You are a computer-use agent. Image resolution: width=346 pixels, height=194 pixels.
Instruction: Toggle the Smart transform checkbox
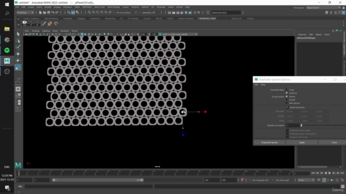point(287,107)
